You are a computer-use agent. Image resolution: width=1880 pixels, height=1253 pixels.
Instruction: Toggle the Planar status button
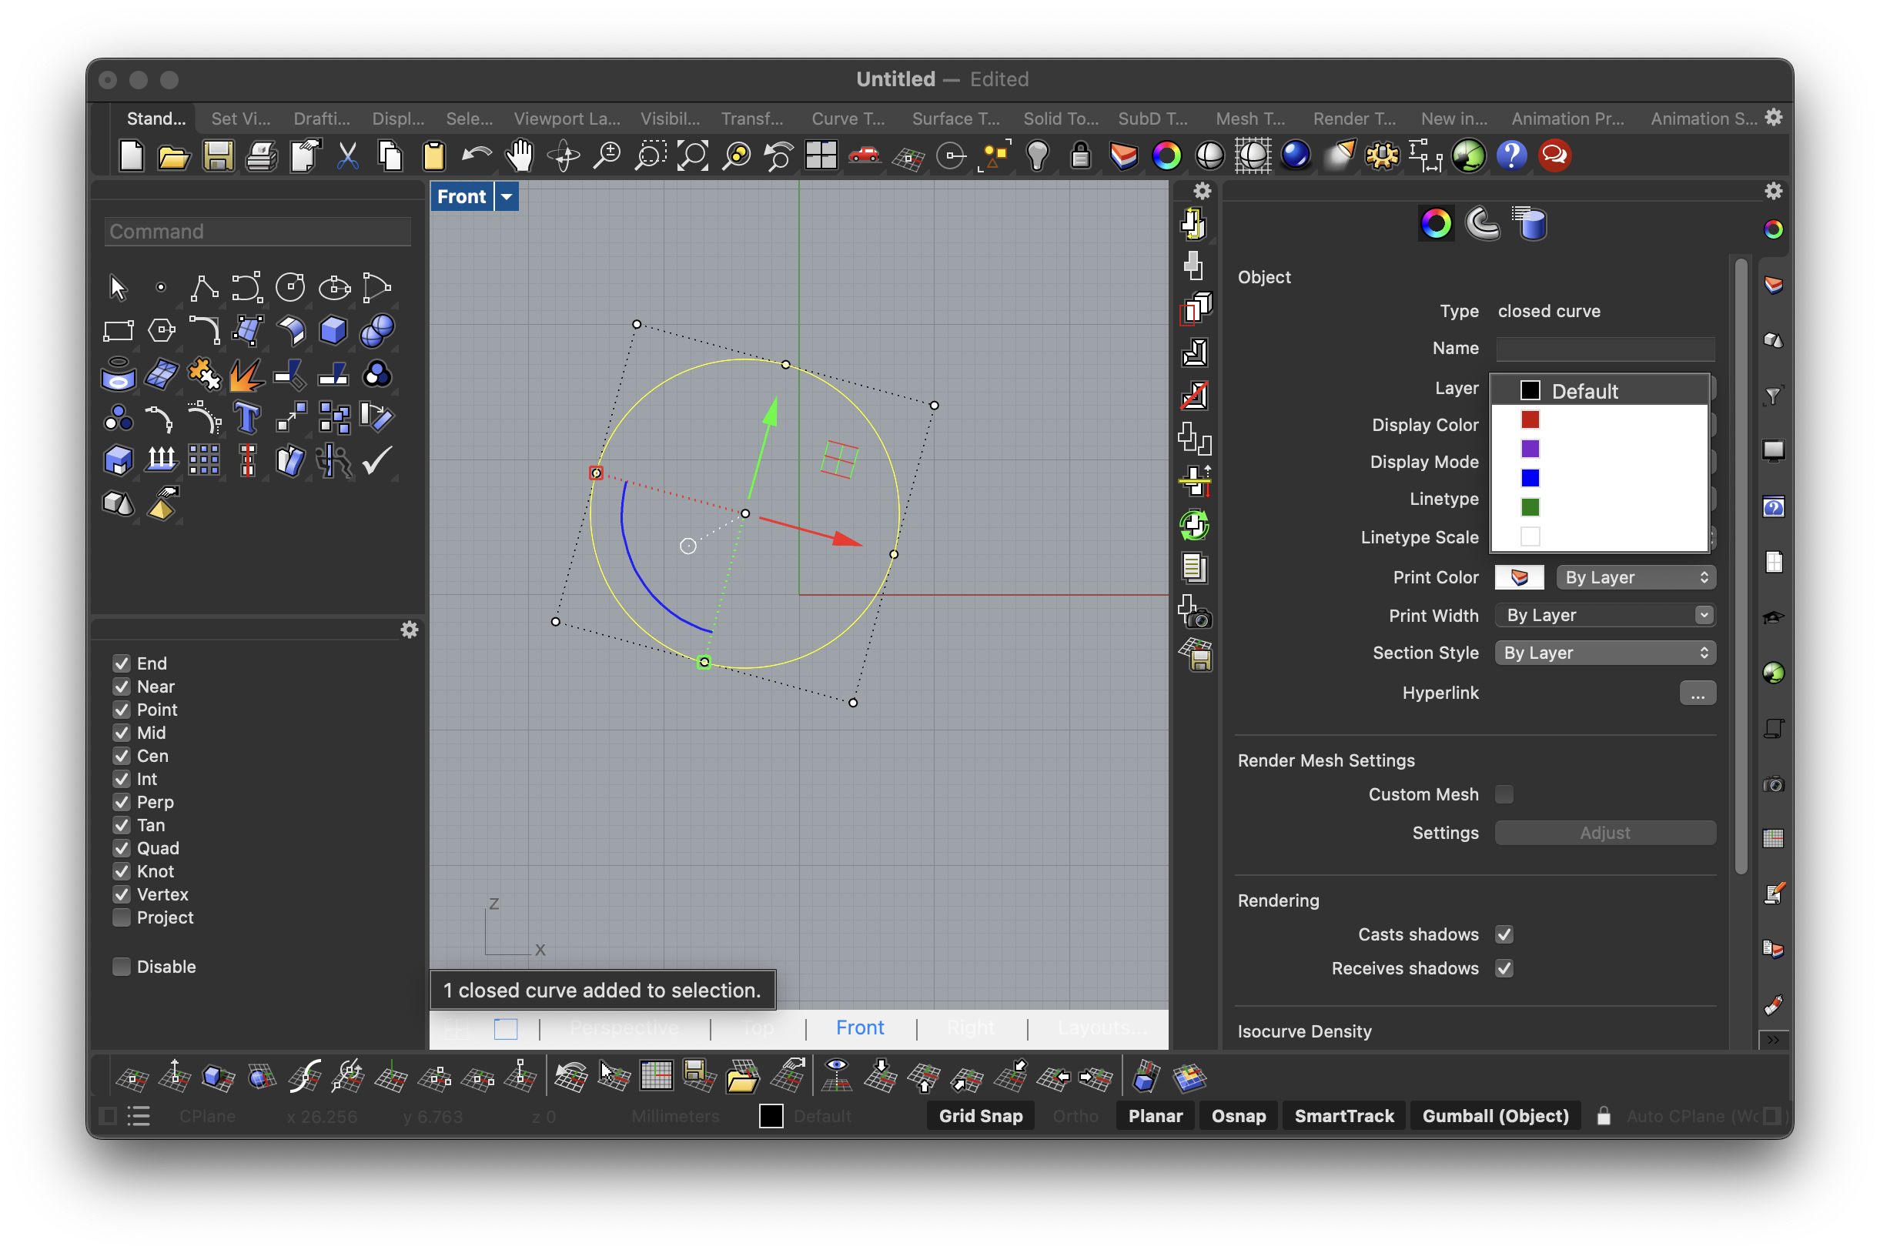coord(1155,1115)
